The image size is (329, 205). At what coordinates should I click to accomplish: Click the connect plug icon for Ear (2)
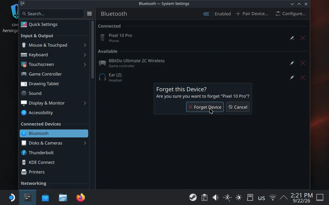click(292, 77)
